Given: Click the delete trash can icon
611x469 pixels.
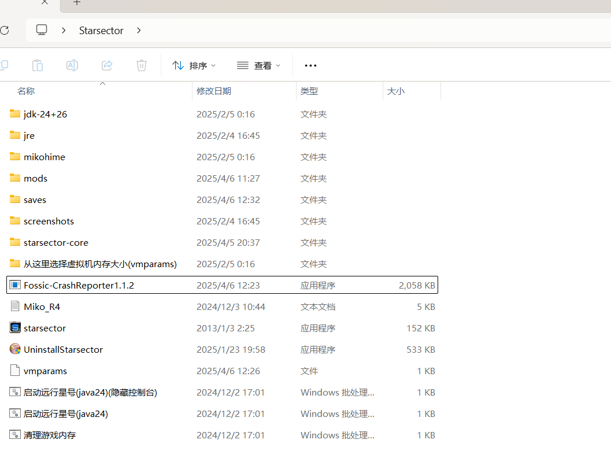Looking at the screenshot, I should [x=142, y=65].
